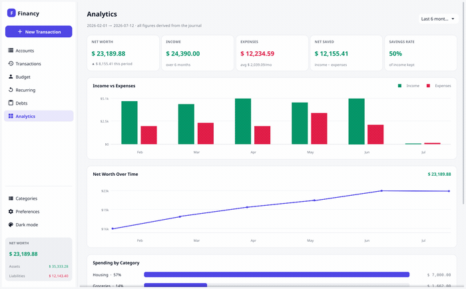Click the green Income legend swatch
Image resolution: width=466 pixels, height=289 pixels.
click(399, 86)
